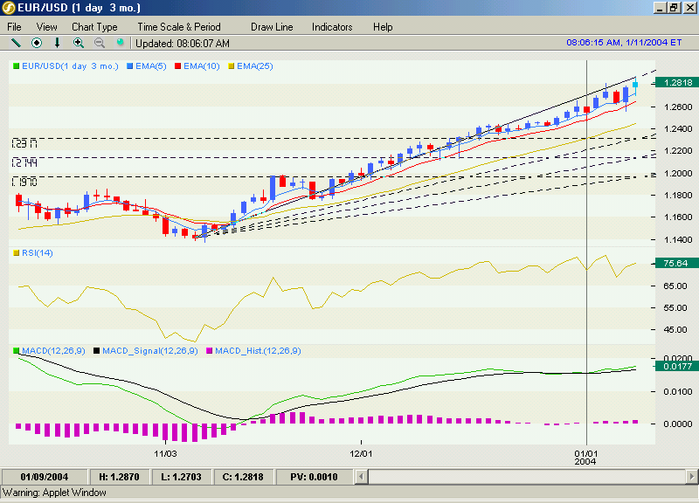Zoom out with the magnifier minus icon
The width and height of the screenshot is (699, 503).
tap(100, 43)
